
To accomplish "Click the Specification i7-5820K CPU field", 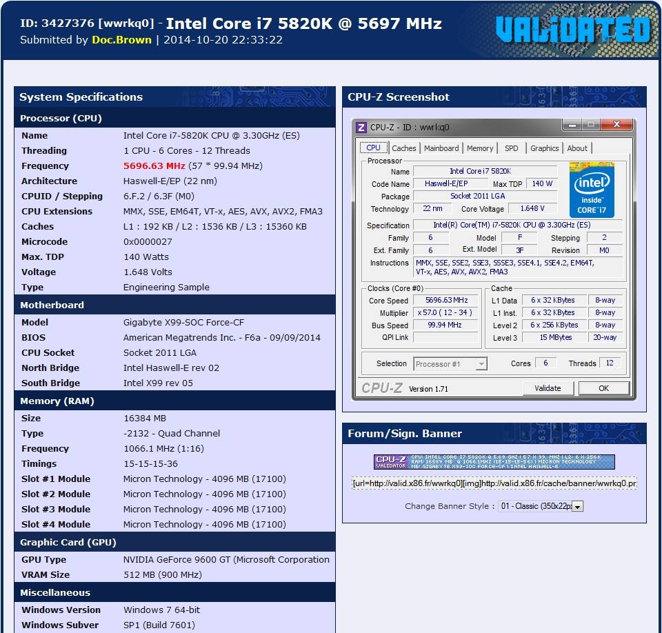I will point(518,225).
